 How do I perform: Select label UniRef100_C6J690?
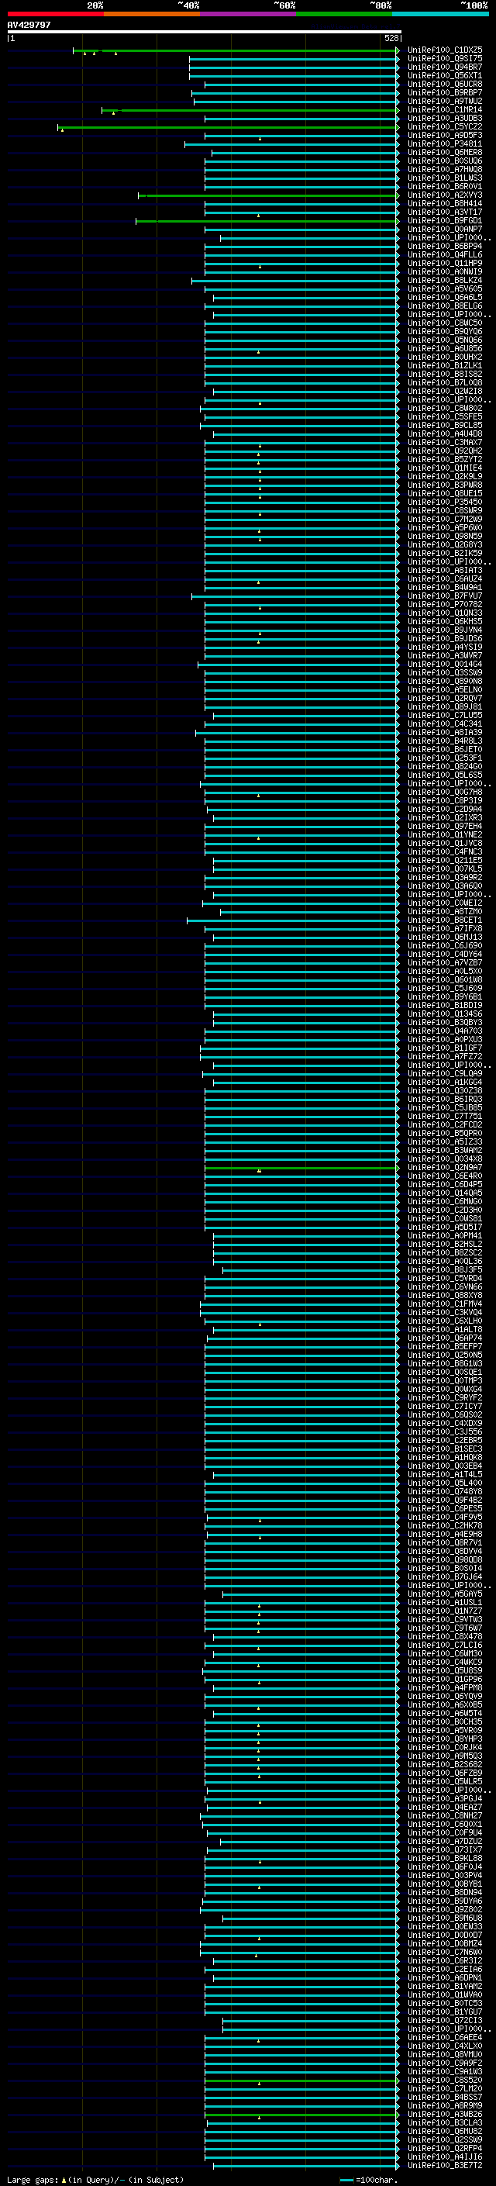[x=445, y=945]
